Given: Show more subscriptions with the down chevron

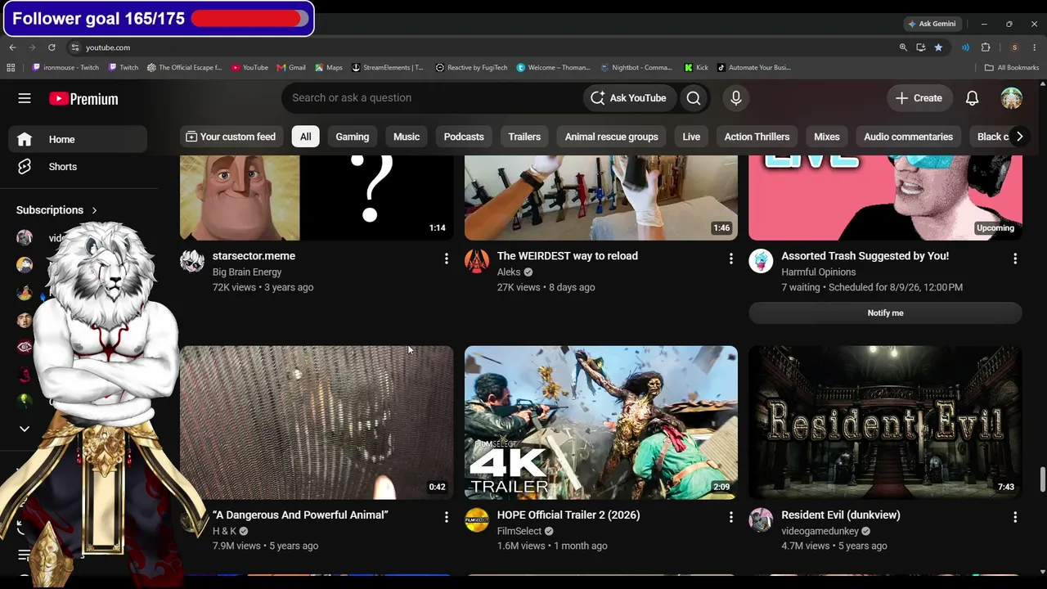Looking at the screenshot, I should [x=25, y=429].
